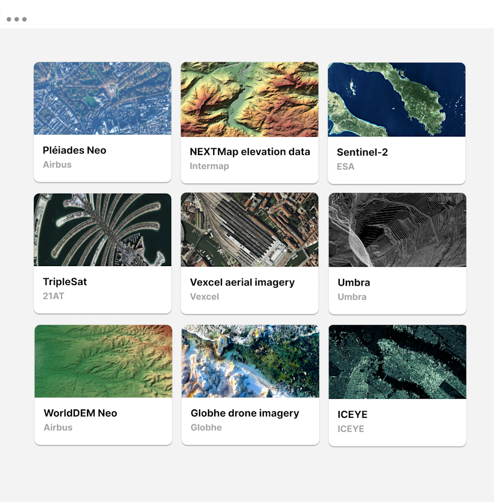This screenshot has width=497, height=502.
Task: Select the ICEYE dataset name
Action: coord(351,414)
